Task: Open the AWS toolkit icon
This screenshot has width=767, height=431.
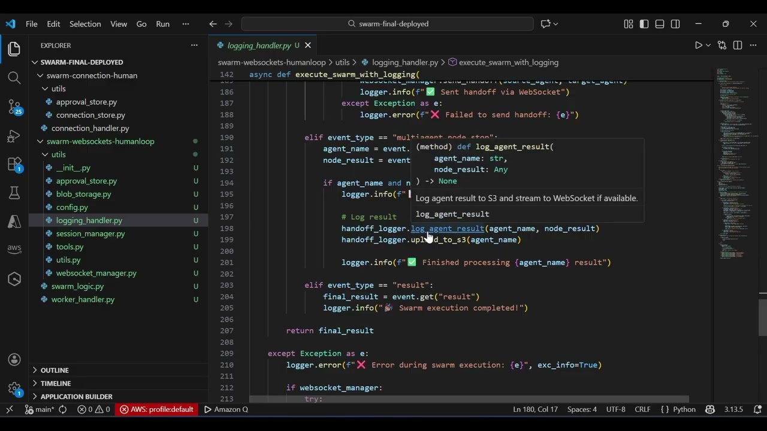Action: tap(14, 250)
